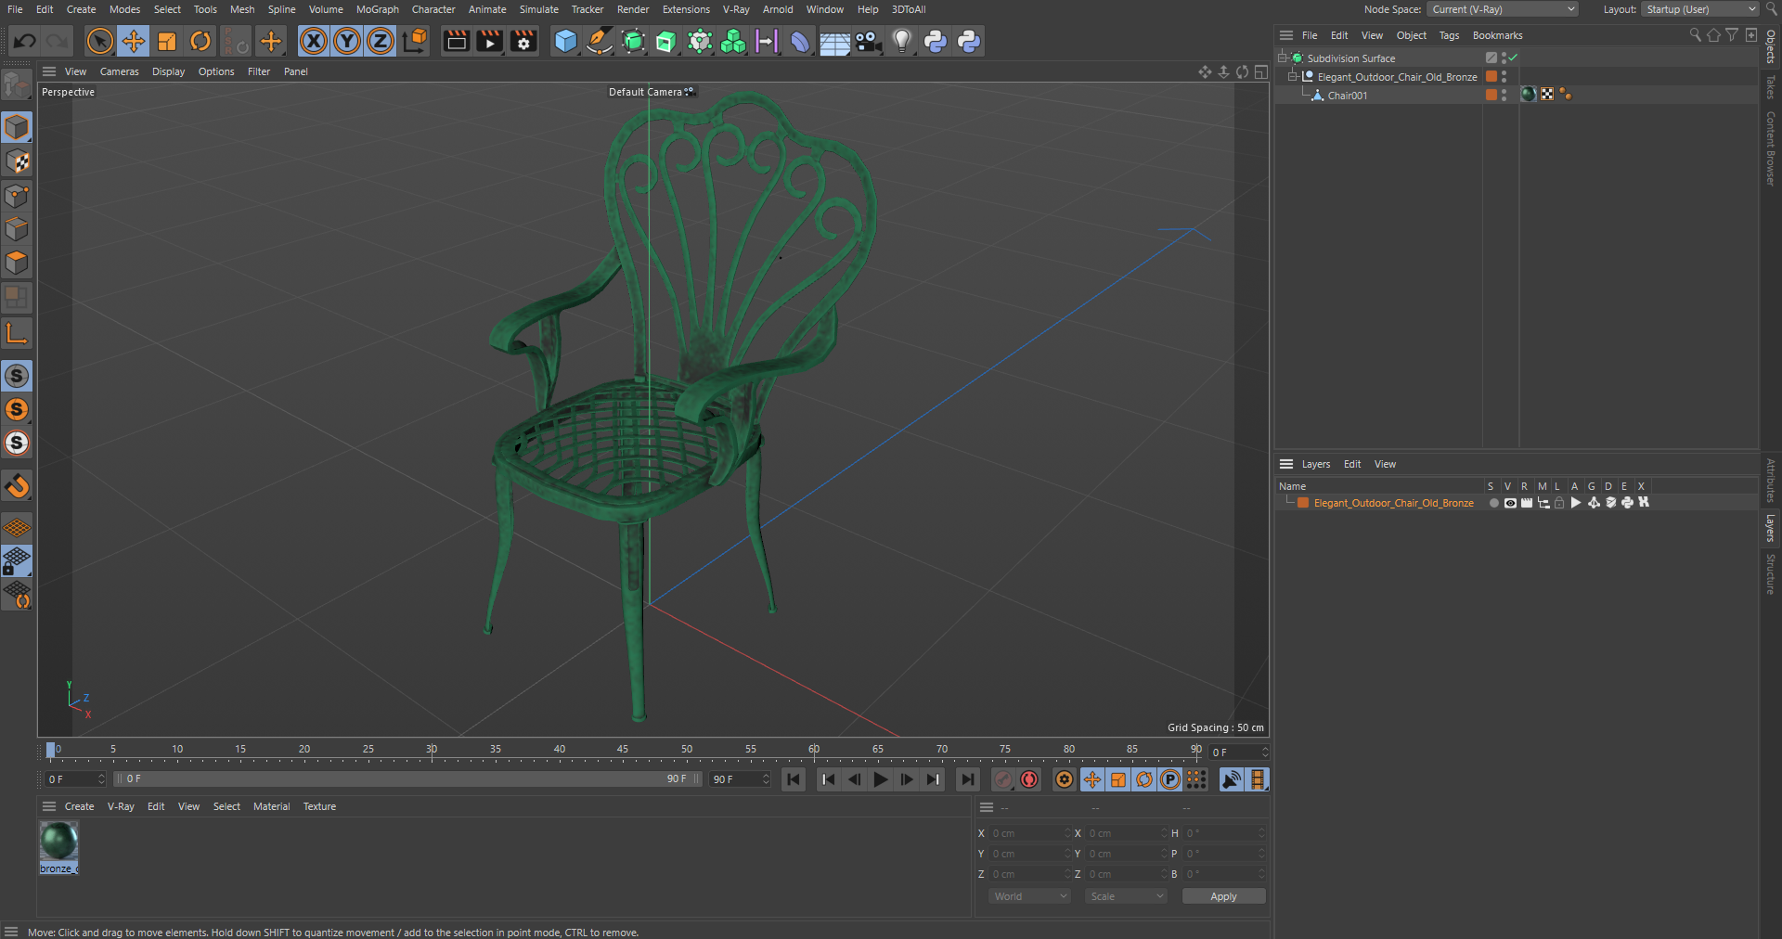Click the Chair001 layer color swatch
This screenshot has height=939, width=1782.
tap(1491, 95)
